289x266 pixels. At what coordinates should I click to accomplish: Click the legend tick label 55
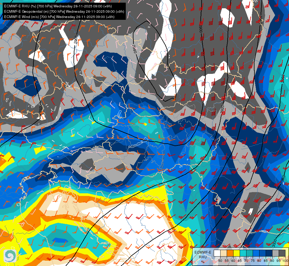[x=226, y=261]
